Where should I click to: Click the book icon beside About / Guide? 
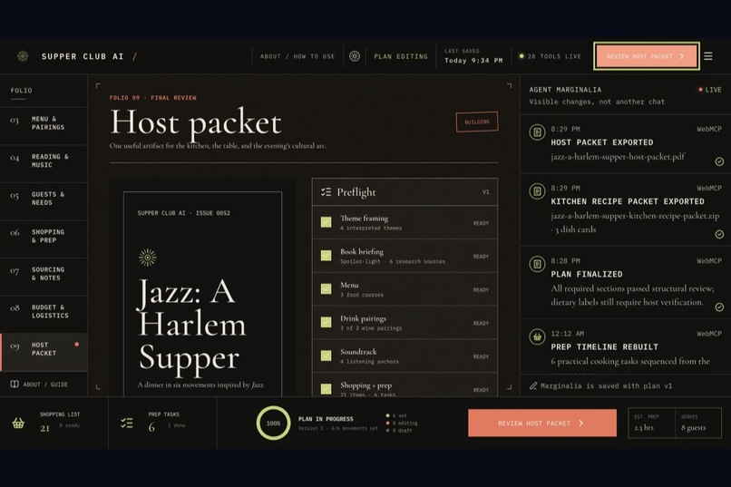point(15,385)
